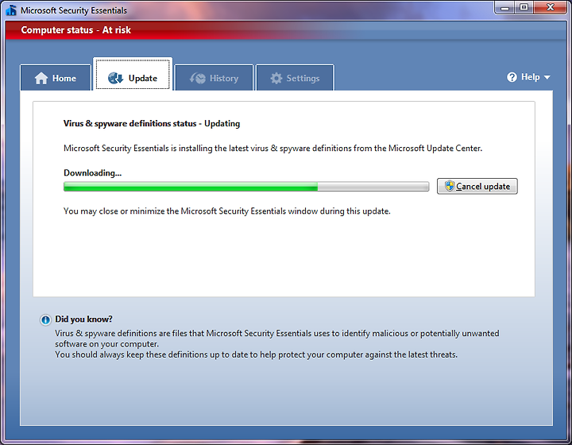The image size is (572, 445).
Task: Click the 'Did you know?' heading
Action: point(83,319)
